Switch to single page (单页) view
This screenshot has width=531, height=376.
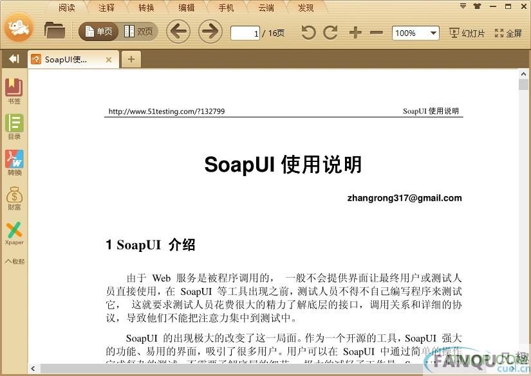pos(98,31)
